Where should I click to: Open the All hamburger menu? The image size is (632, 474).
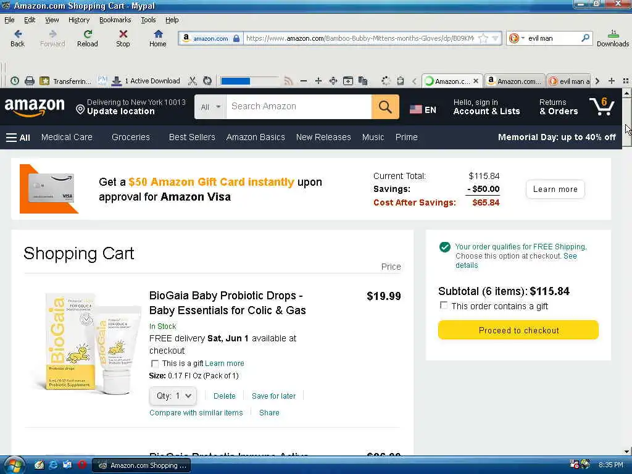pos(18,138)
